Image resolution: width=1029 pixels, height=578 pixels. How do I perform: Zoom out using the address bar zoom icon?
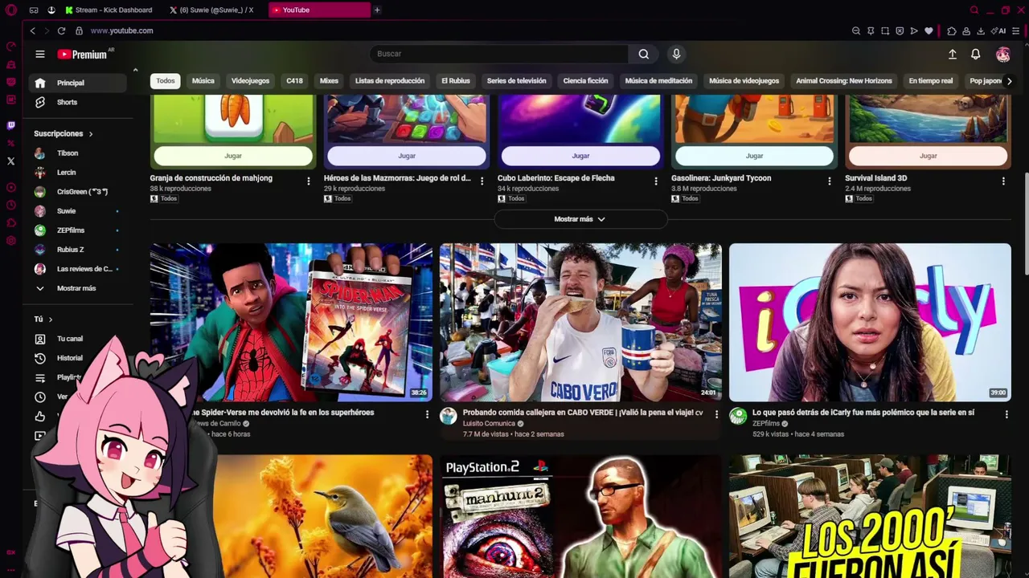[856, 31]
